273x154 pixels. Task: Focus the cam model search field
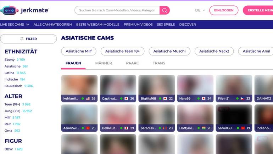pyautogui.click(x=117, y=10)
